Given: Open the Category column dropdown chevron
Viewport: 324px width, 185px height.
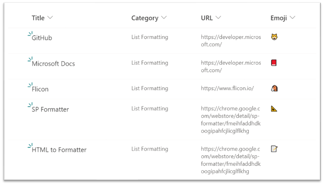Looking at the screenshot, I should click(164, 18).
